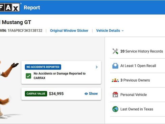Click the previous owners people icon
The width and height of the screenshot is (165, 124).
point(115,80)
